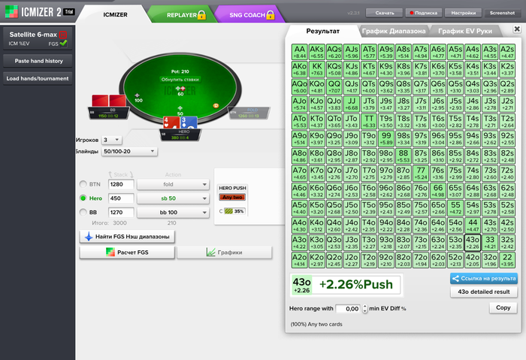Click the red record dot on Подписка

click(411, 13)
